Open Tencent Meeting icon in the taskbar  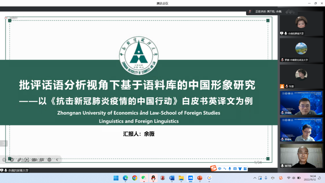(191, 178)
